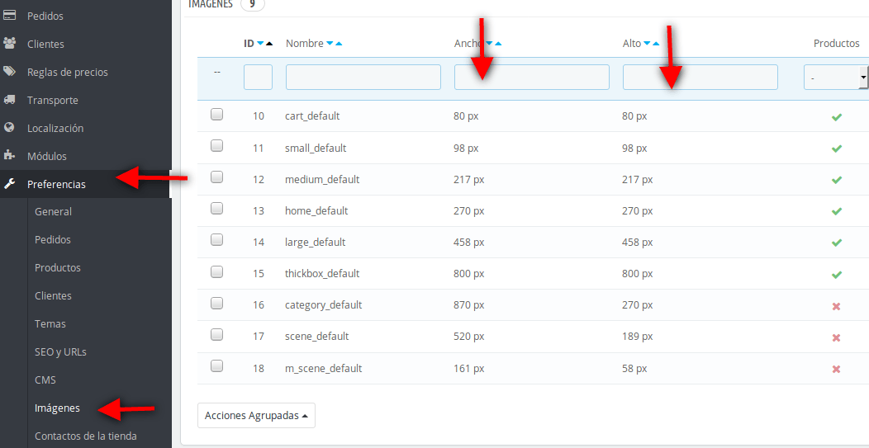Image resolution: width=869 pixels, height=448 pixels.
Task: Click the thickbox_default name cell
Action: pos(322,274)
